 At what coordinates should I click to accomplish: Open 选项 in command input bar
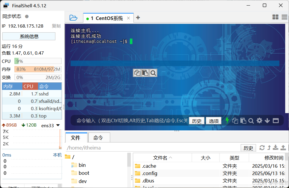(214, 121)
